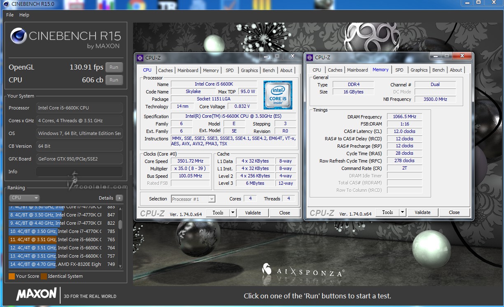The width and height of the screenshot is (504, 307).
Task: Select ranking entry 8 with score 847
Action: (63, 215)
